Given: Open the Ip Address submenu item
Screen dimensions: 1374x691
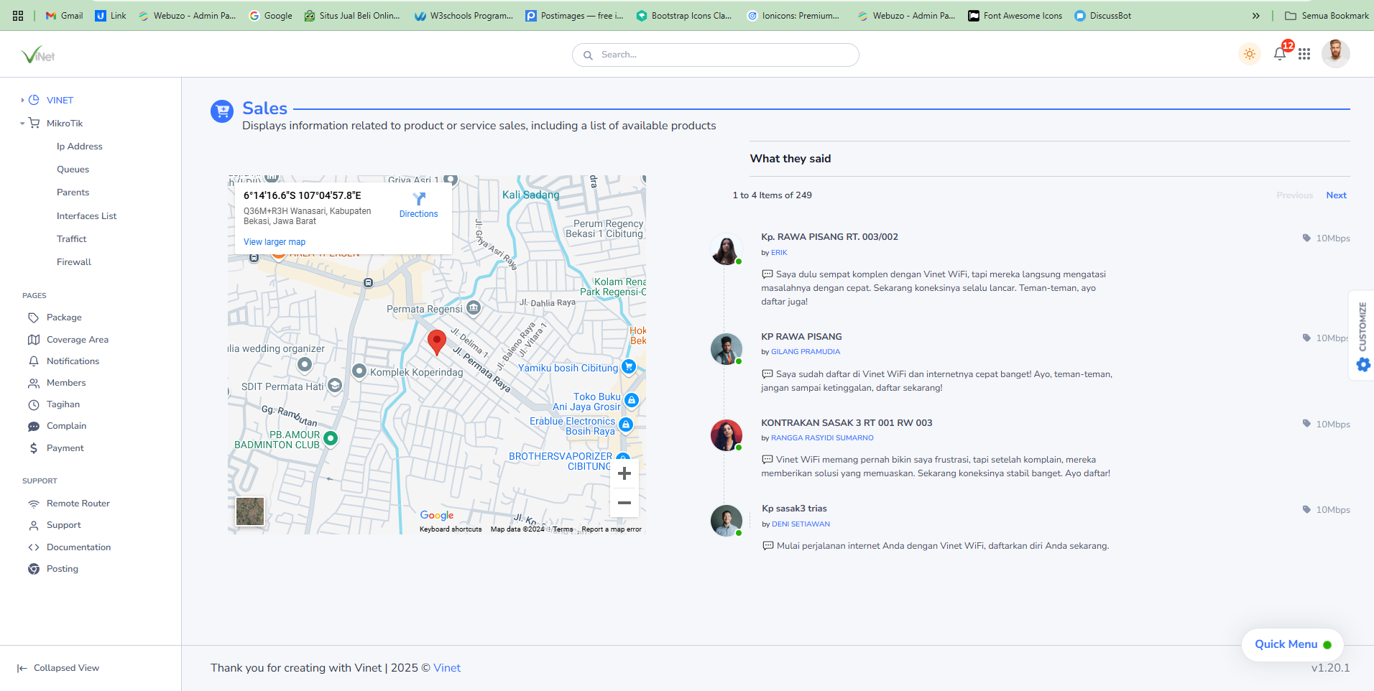Looking at the screenshot, I should [80, 147].
